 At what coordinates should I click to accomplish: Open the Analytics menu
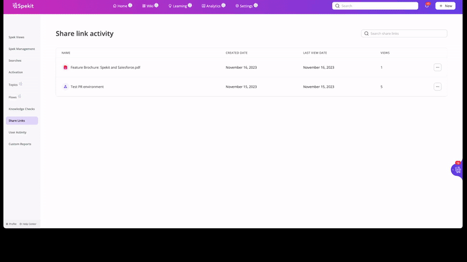[x=211, y=6]
